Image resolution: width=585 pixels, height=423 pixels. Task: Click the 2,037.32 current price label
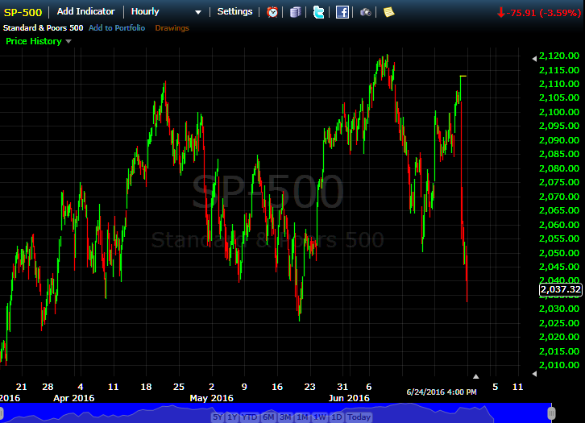(x=560, y=288)
